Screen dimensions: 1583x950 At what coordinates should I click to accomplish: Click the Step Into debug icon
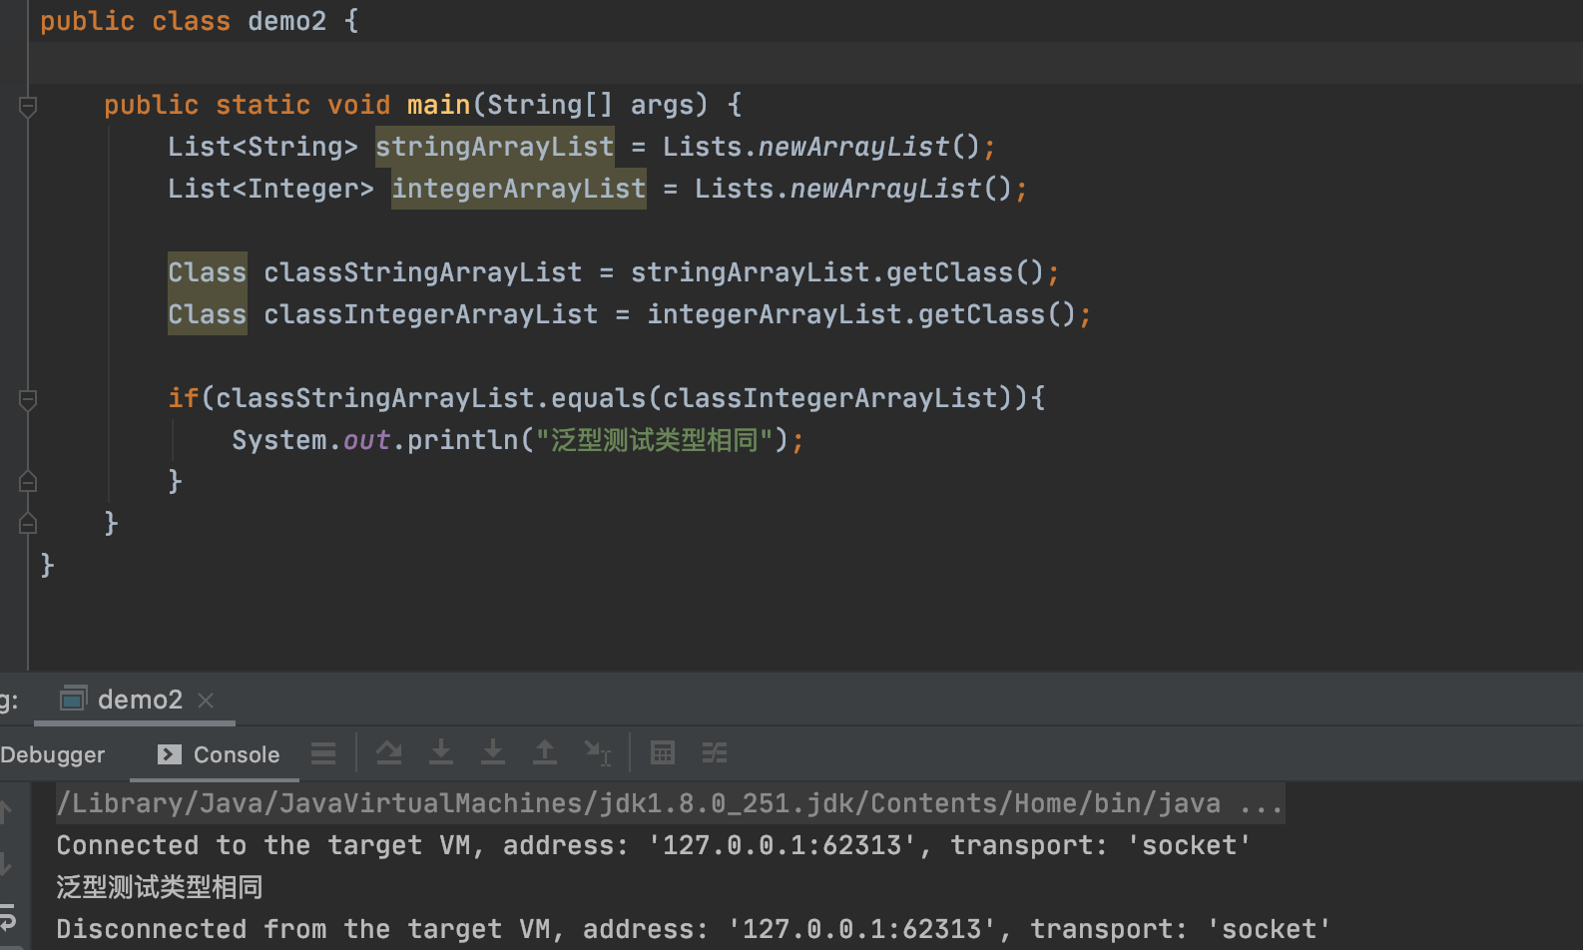tap(441, 753)
